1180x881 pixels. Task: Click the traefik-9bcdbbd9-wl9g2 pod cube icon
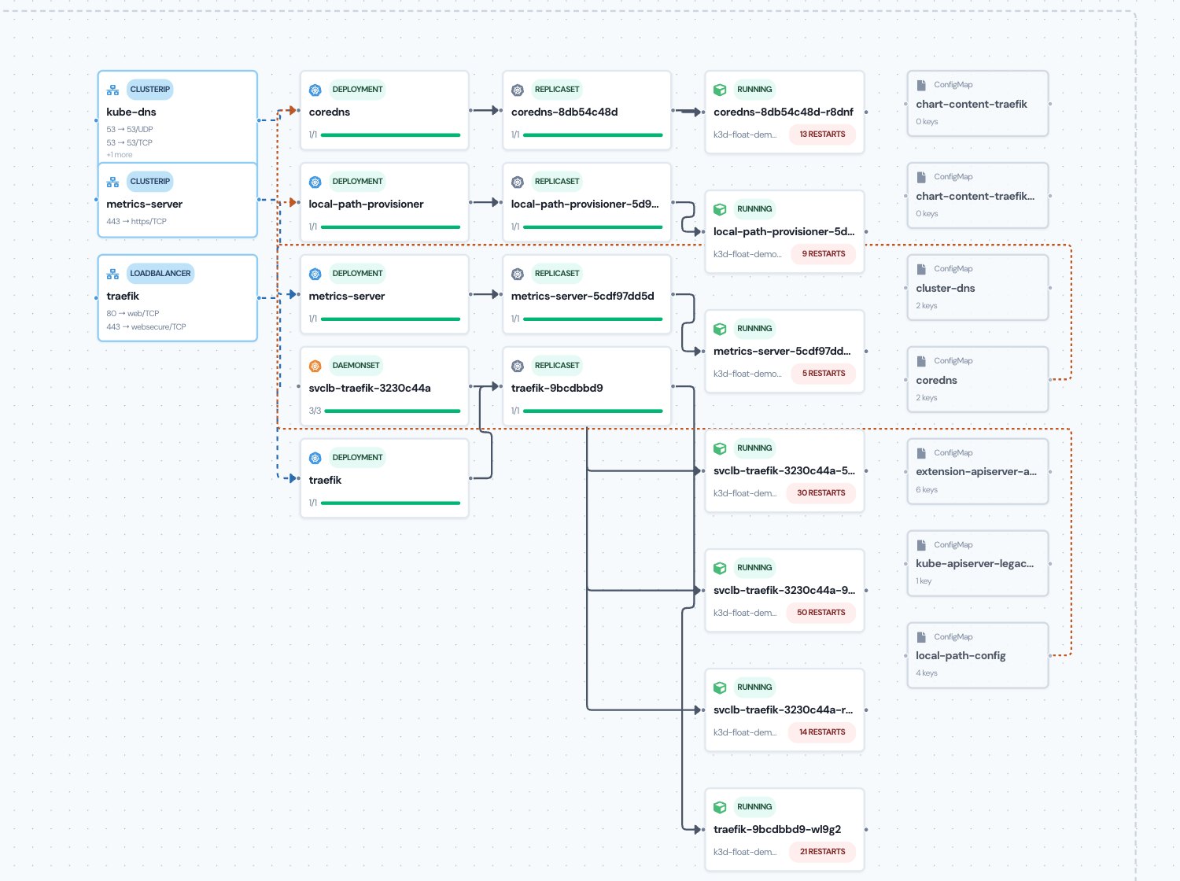(720, 807)
